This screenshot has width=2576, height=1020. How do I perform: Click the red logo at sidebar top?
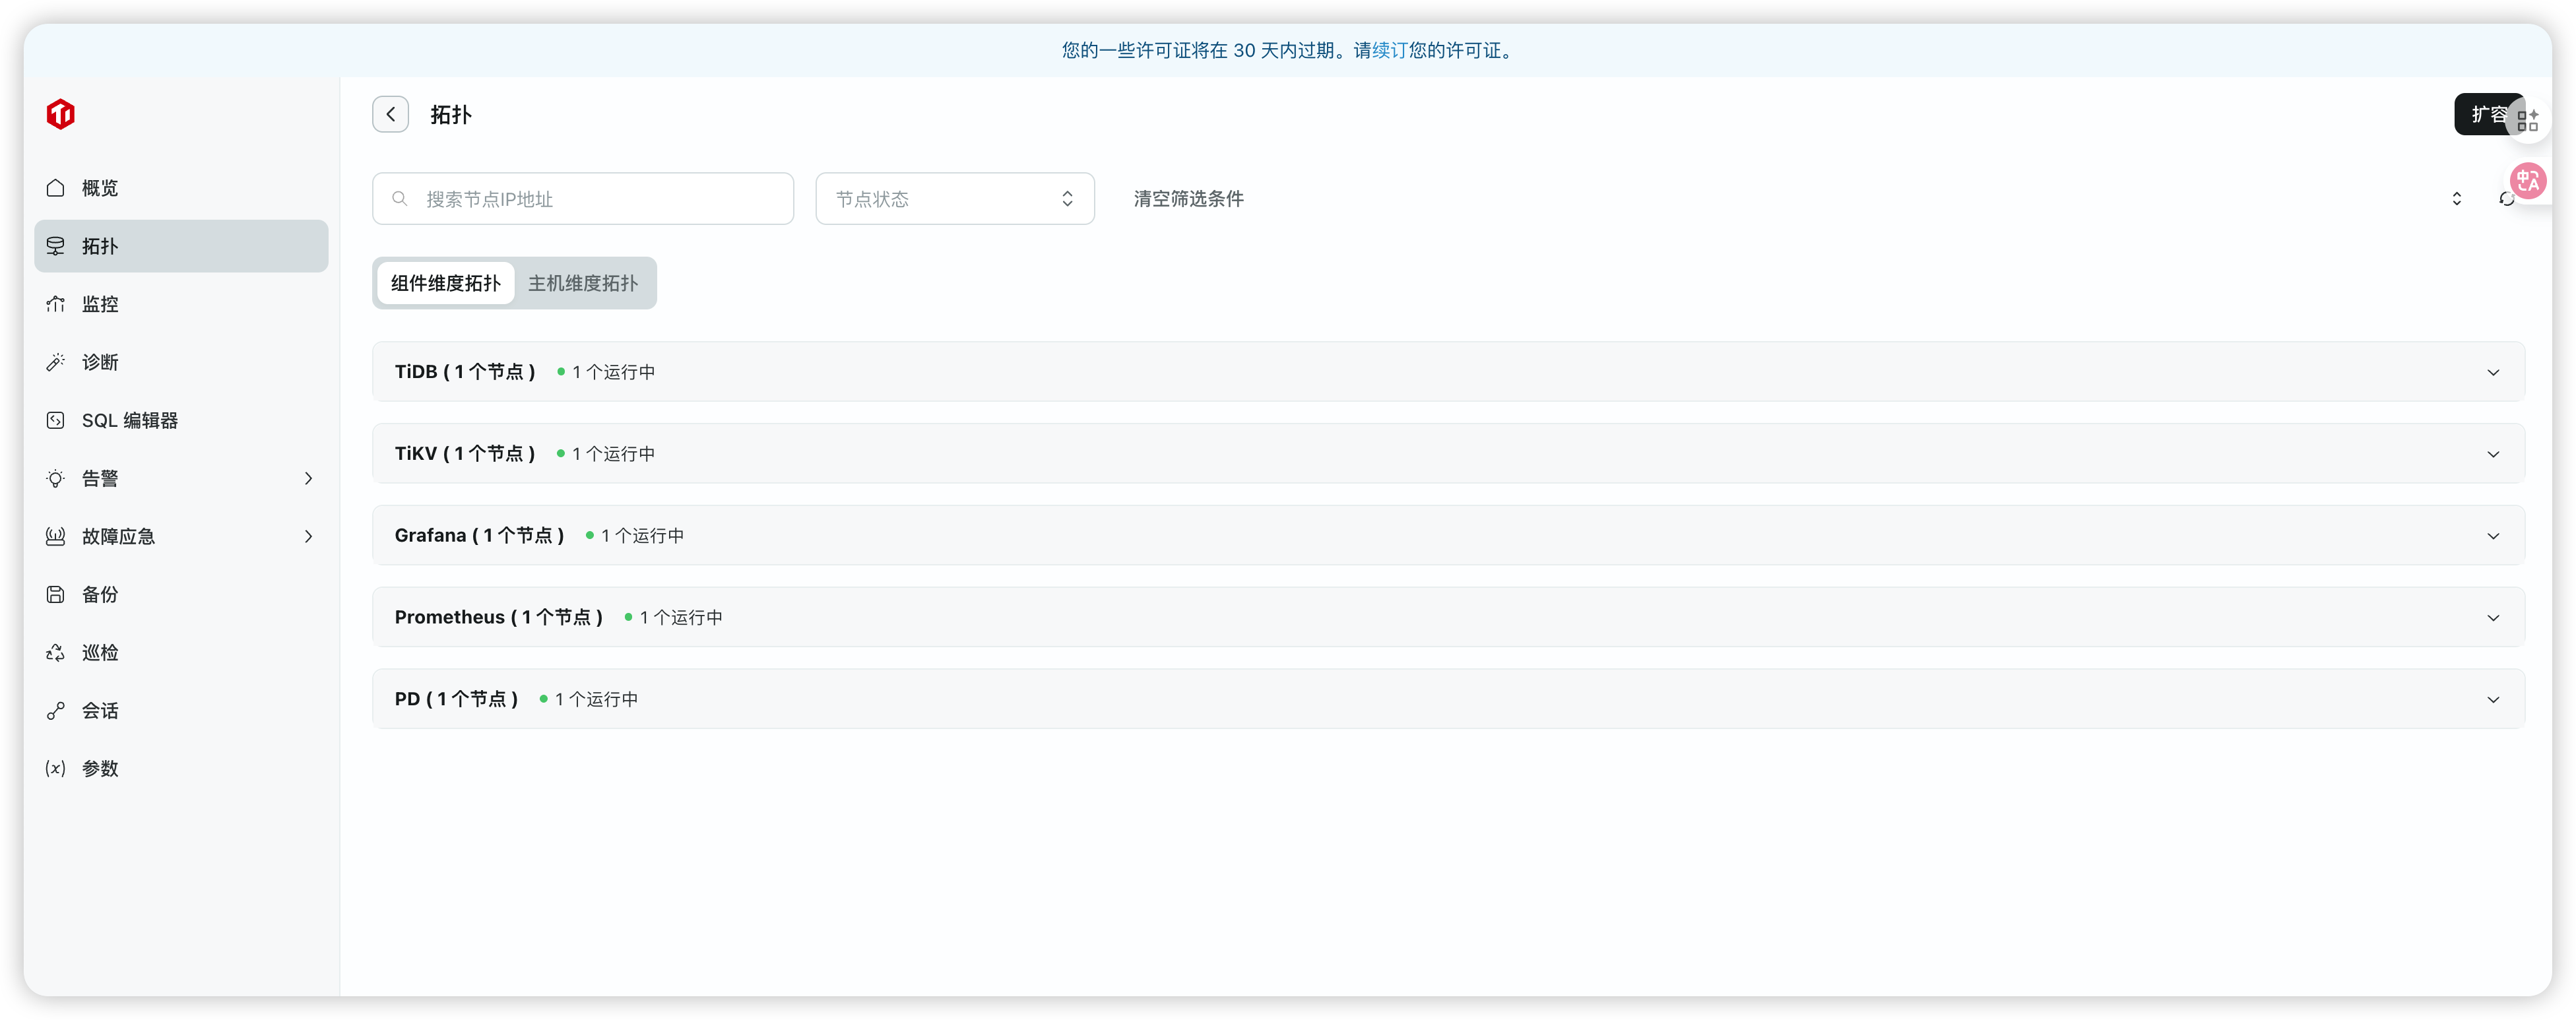click(60, 114)
